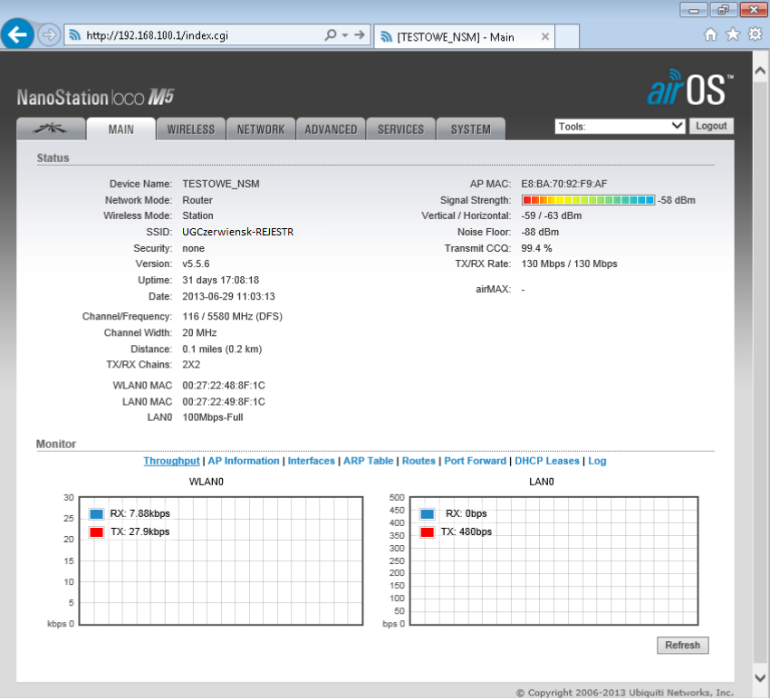Viewport: 770px width, 699px height.
Task: Open the Port Forward link
Action: point(475,461)
